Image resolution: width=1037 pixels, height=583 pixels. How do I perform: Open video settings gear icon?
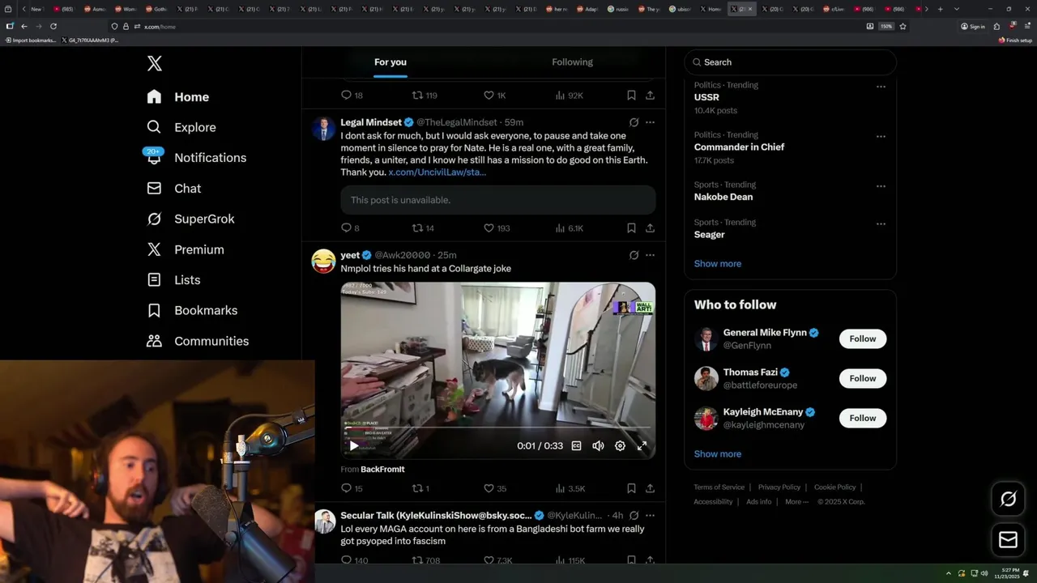point(620,445)
